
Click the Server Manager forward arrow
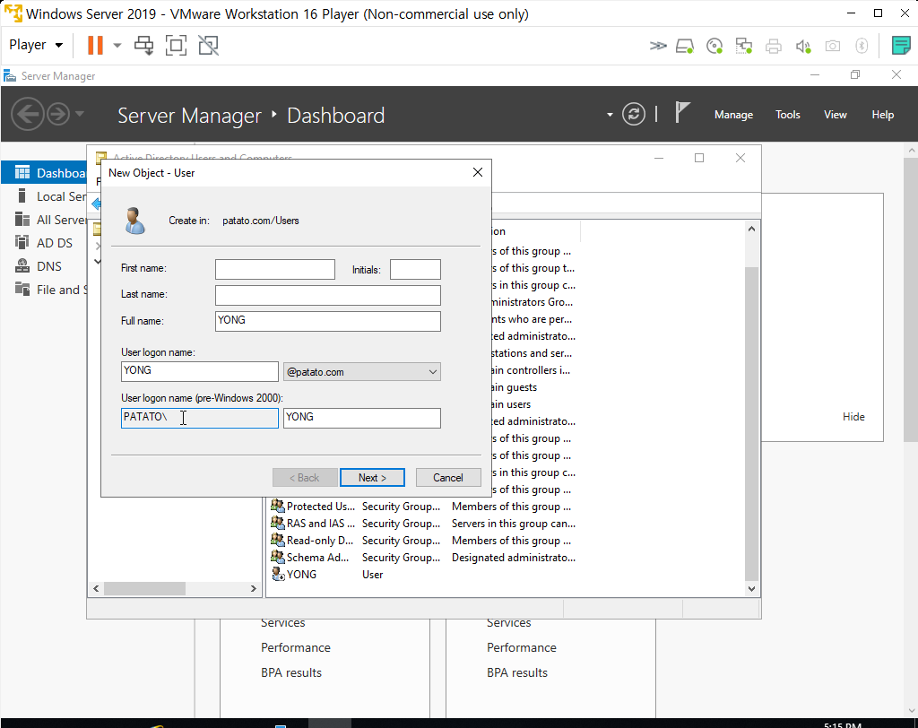click(58, 114)
